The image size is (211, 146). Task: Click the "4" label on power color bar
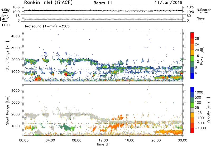click(196, 73)
